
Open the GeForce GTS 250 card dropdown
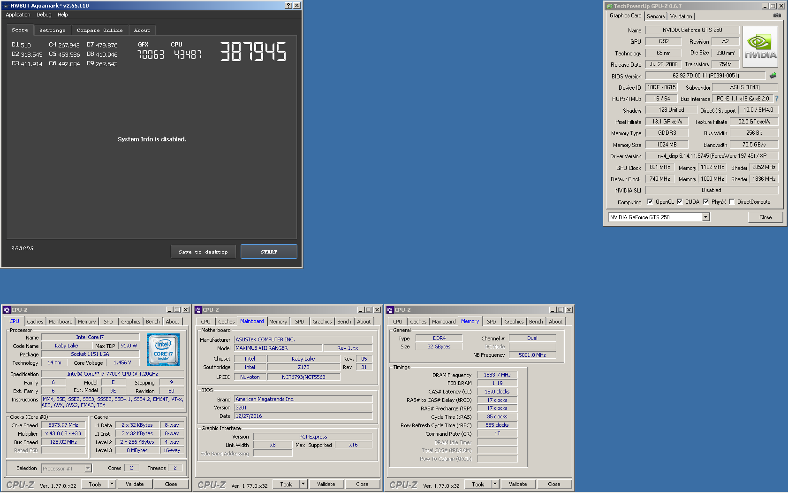pyautogui.click(x=705, y=217)
